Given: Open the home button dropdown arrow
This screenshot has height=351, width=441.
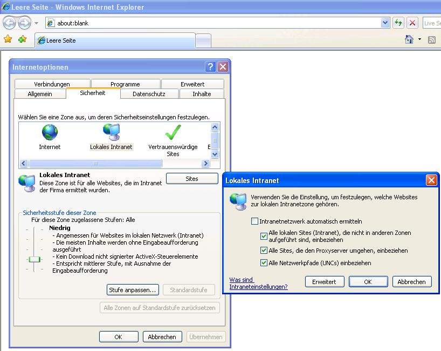Looking at the screenshot, I should [419, 39].
